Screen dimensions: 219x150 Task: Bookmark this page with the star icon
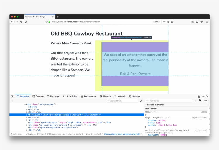[172, 22]
